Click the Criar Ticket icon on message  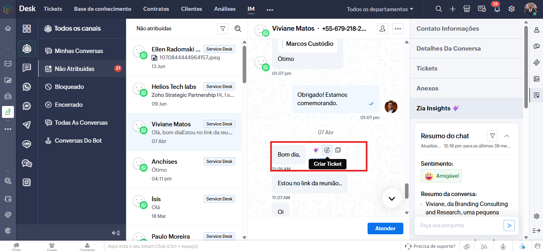(x=327, y=150)
